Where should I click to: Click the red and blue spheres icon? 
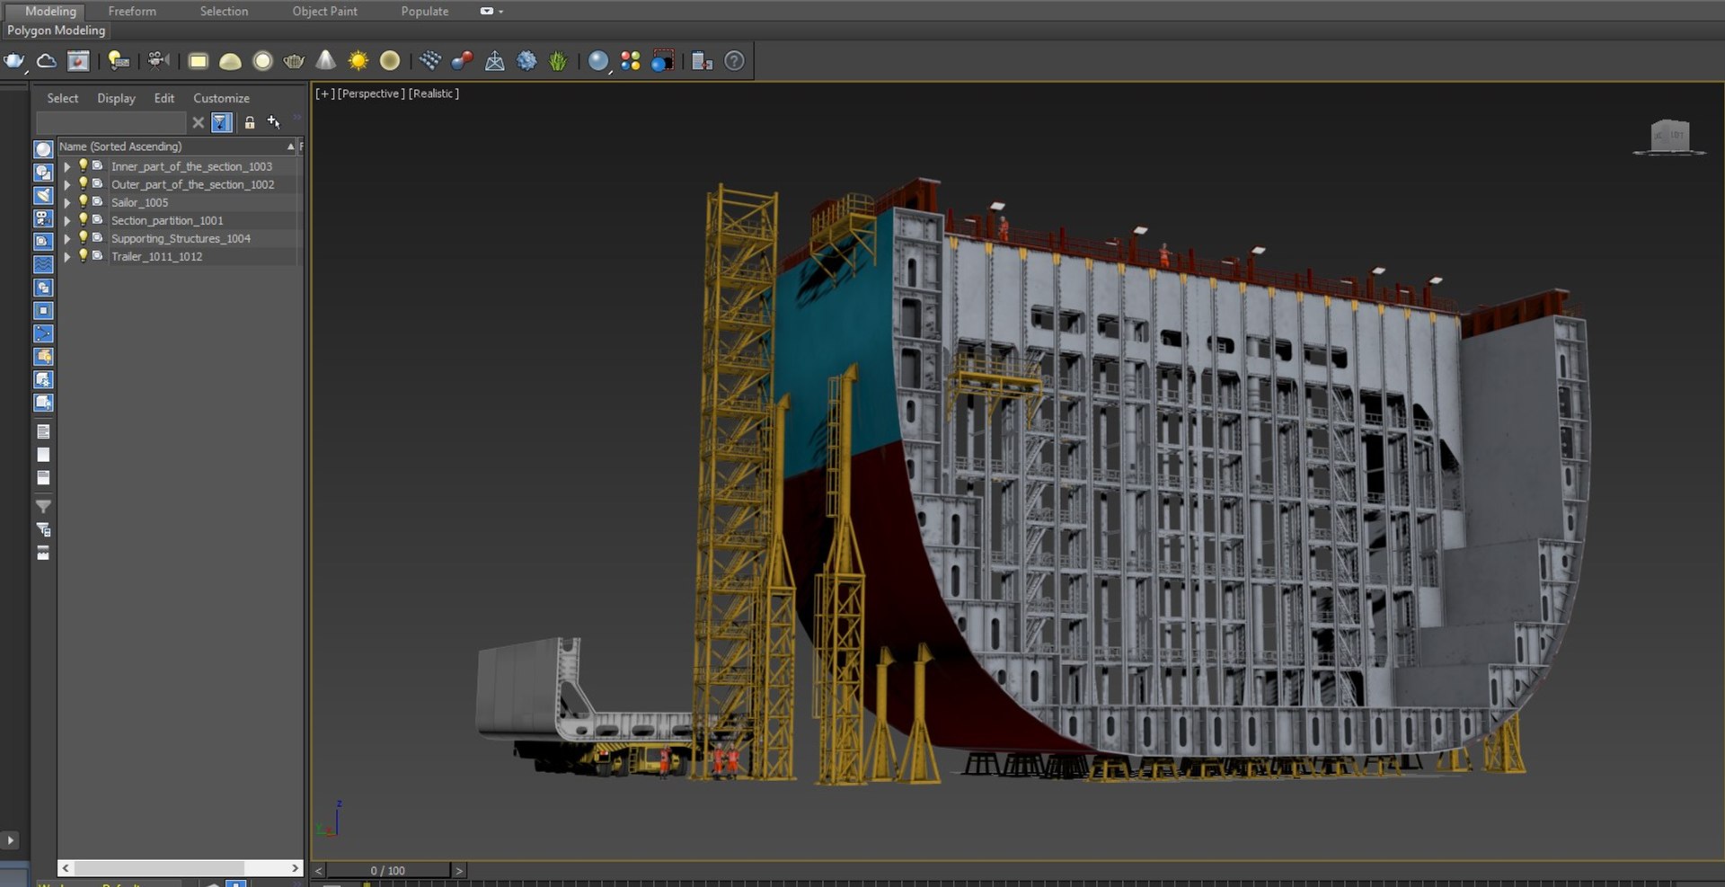coord(462,61)
